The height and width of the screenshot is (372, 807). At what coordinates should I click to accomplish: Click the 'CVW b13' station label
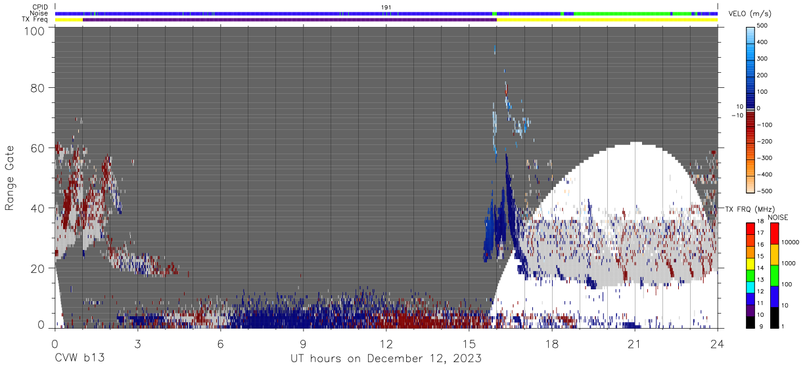79,358
